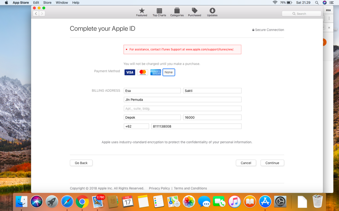Screen dimensions: 339x211
Task: Open Notes from the Dock
Action: [143, 202]
